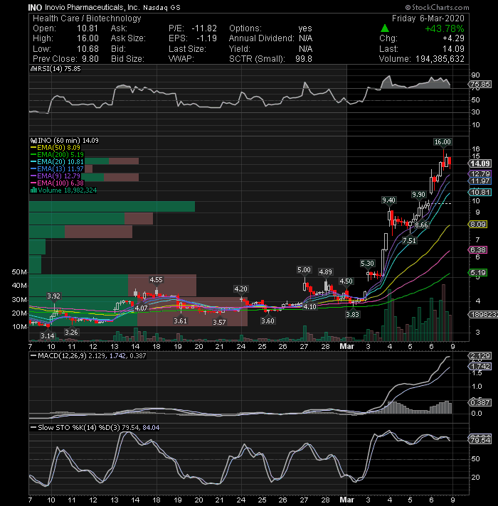Click the Volume 194,385,632 figure
498x506 pixels.
click(440, 59)
